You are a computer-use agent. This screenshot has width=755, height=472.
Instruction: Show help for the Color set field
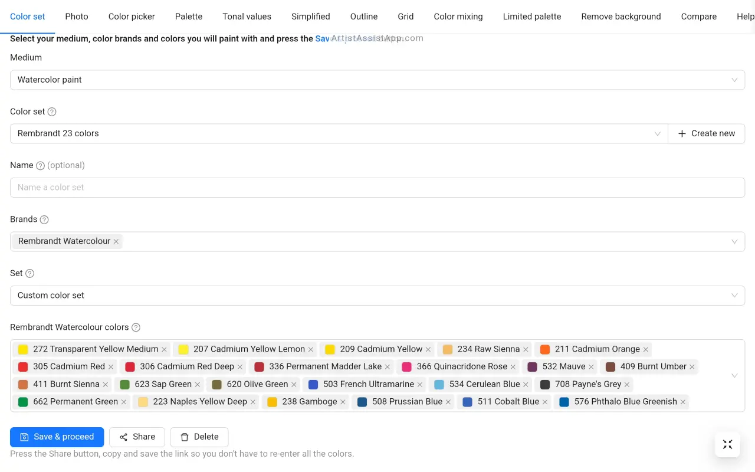52,112
